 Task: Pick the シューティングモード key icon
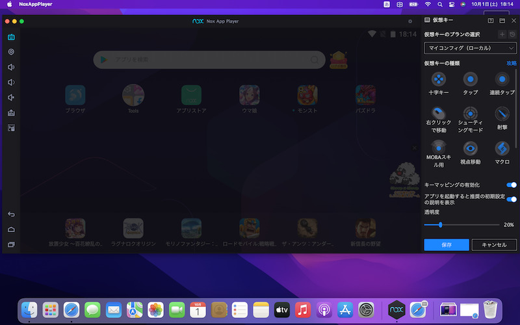tap(470, 112)
